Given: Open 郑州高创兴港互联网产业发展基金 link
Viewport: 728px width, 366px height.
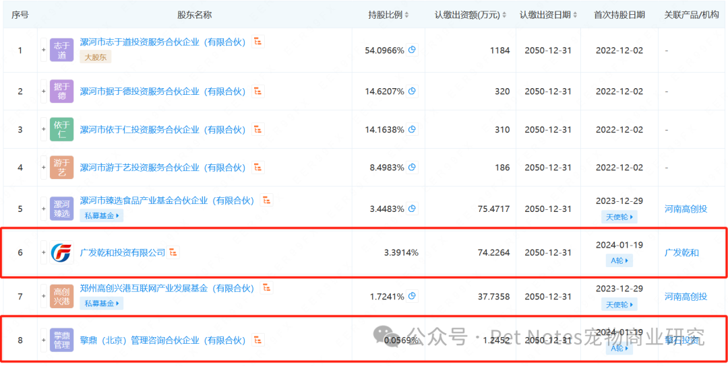Looking at the screenshot, I should click(x=167, y=288).
